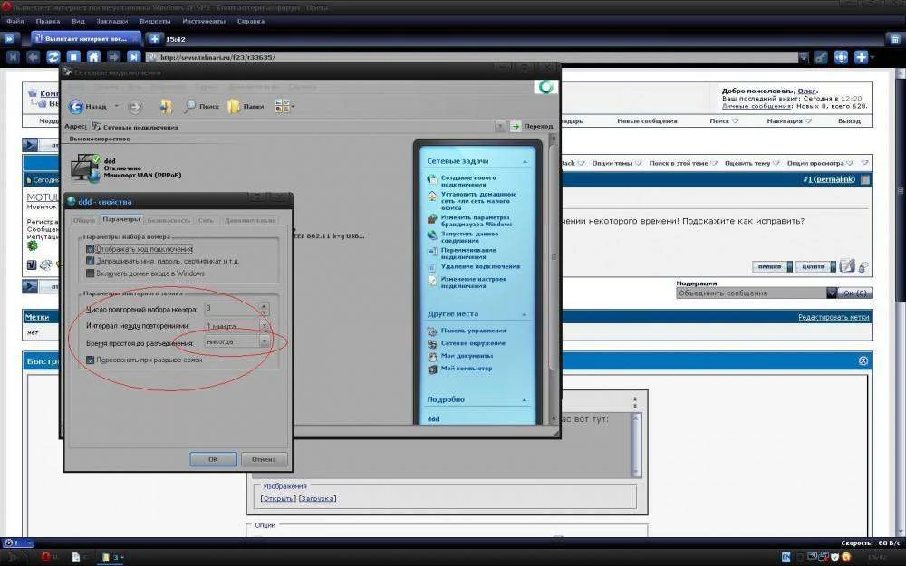Viewport: 906px width, 566px height.
Task: Open the Файл menu in Opera
Action: (15, 21)
